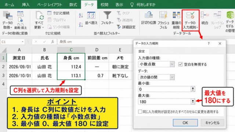Click the 最小値 input field
The image size is (235, 132).
164,89
